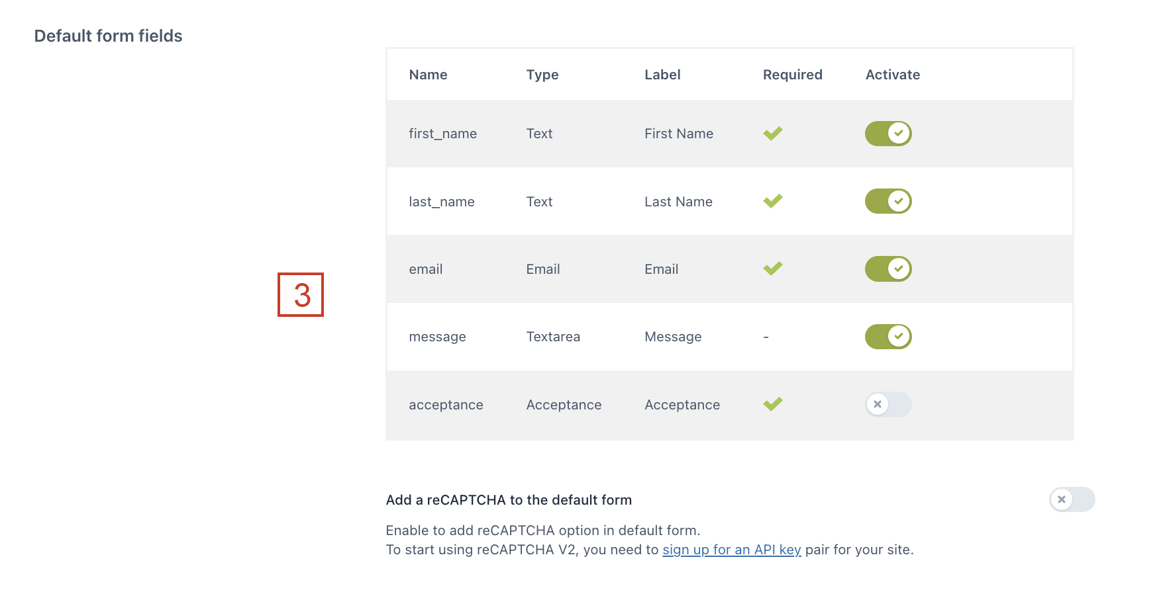1171x590 pixels.
Task: Disable the first_name field toggle
Action: click(888, 134)
